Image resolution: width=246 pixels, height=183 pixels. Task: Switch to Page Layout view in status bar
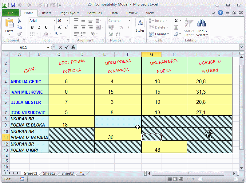175,179
